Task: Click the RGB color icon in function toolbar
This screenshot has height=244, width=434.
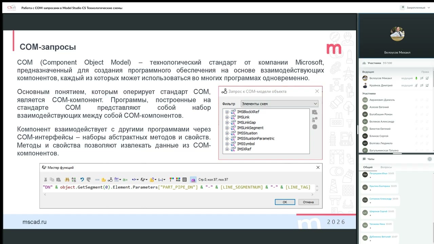Action: tap(178, 180)
